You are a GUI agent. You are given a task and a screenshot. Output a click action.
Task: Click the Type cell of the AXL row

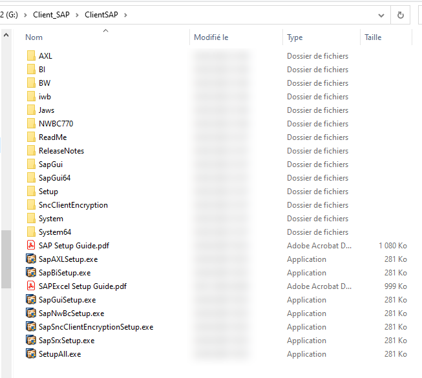click(x=317, y=56)
